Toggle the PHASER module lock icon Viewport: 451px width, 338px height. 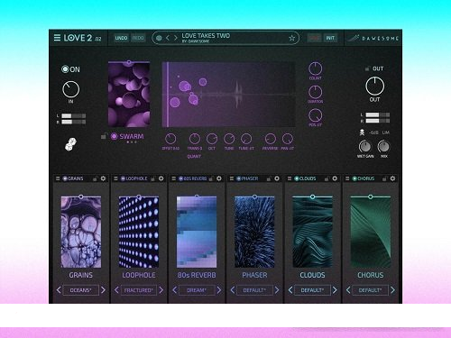click(269, 178)
